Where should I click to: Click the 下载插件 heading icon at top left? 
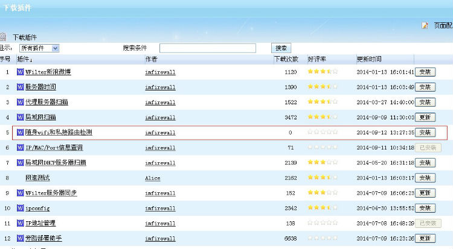(x=4, y=37)
